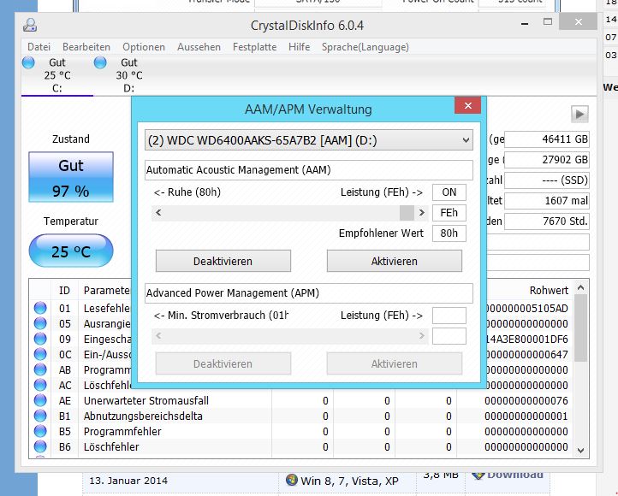Select the D: drive status orb at 30 °C

100,62
